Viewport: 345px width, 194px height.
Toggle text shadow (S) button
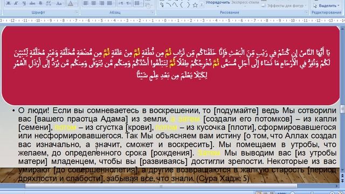coord(40,3)
